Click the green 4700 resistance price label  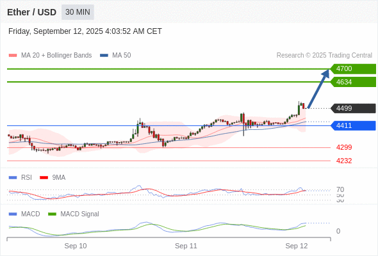[x=353, y=69]
